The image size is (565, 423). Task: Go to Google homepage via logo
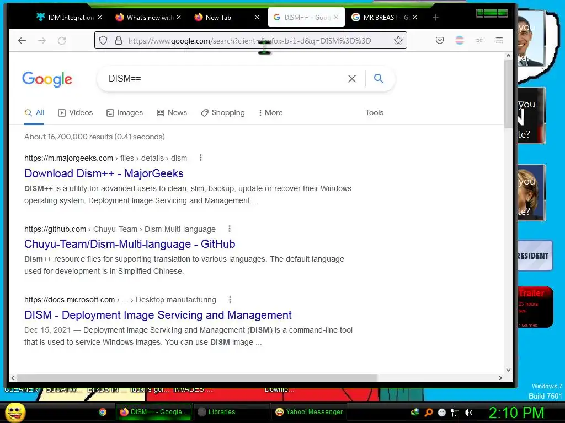[47, 79]
